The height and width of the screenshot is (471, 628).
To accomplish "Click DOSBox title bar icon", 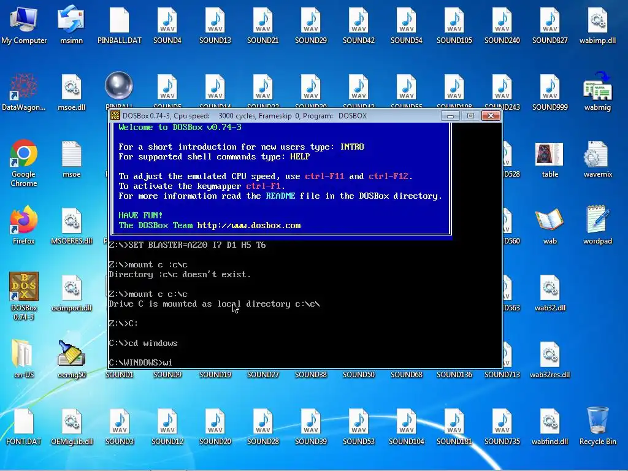I will [x=115, y=116].
